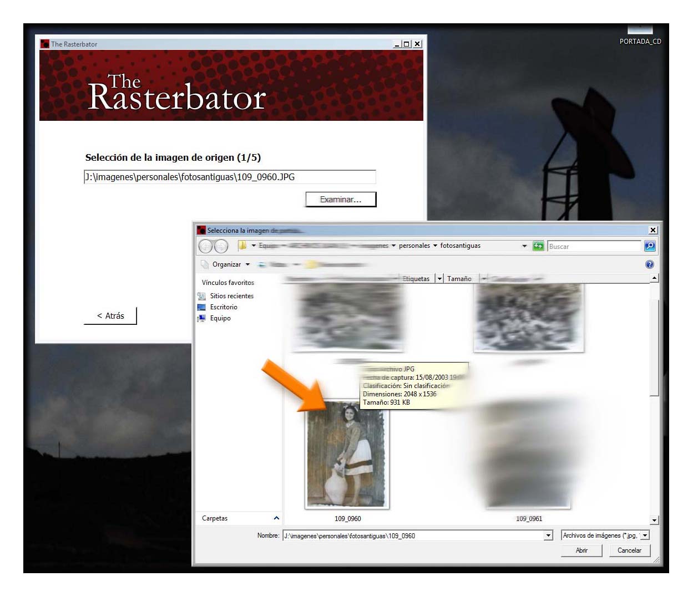Screen dimensions: 693x597
Task: Expand the Nombre filename dropdown arrow
Action: click(x=548, y=535)
